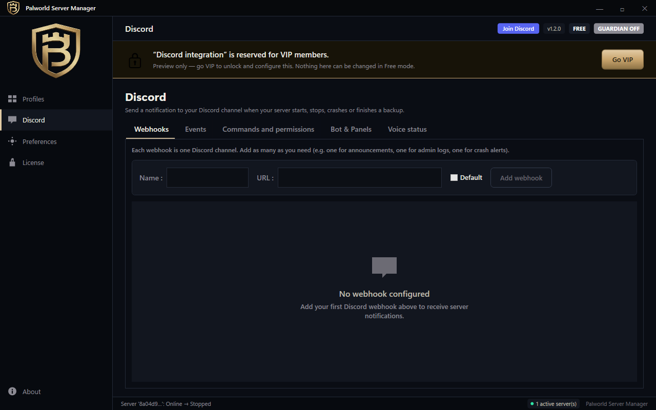Screen dimensions: 656x410
Task: Minimize the application window
Action: tap(600, 9)
